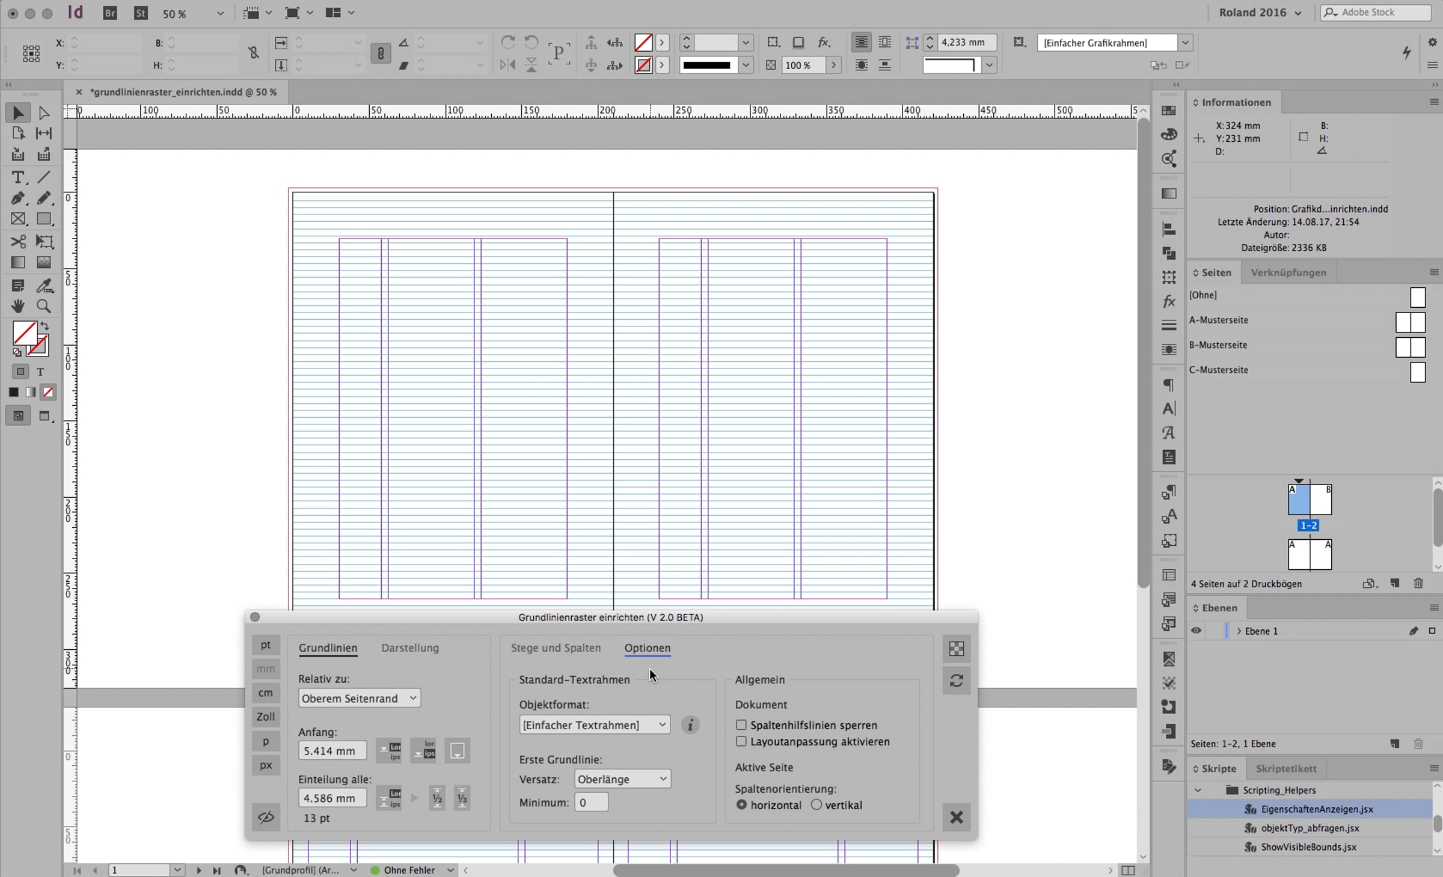Check Layoutanpassung aktivieren
The image size is (1443, 877).
[741, 742]
